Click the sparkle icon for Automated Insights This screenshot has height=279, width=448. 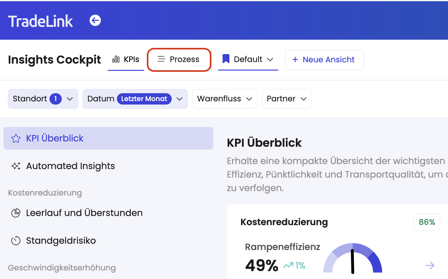(16, 166)
